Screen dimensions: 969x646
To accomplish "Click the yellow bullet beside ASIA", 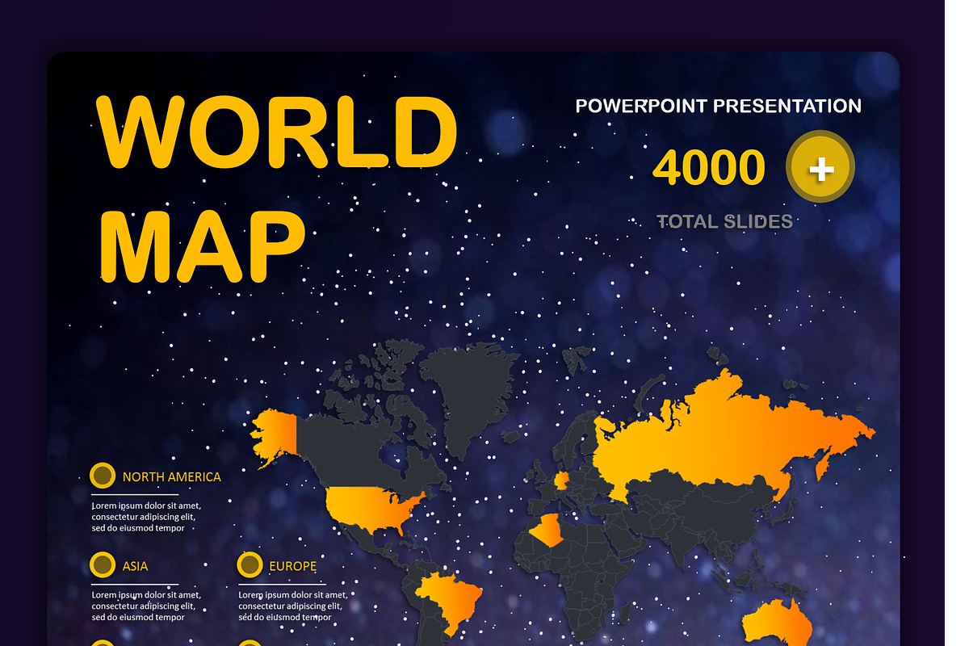I will [103, 565].
